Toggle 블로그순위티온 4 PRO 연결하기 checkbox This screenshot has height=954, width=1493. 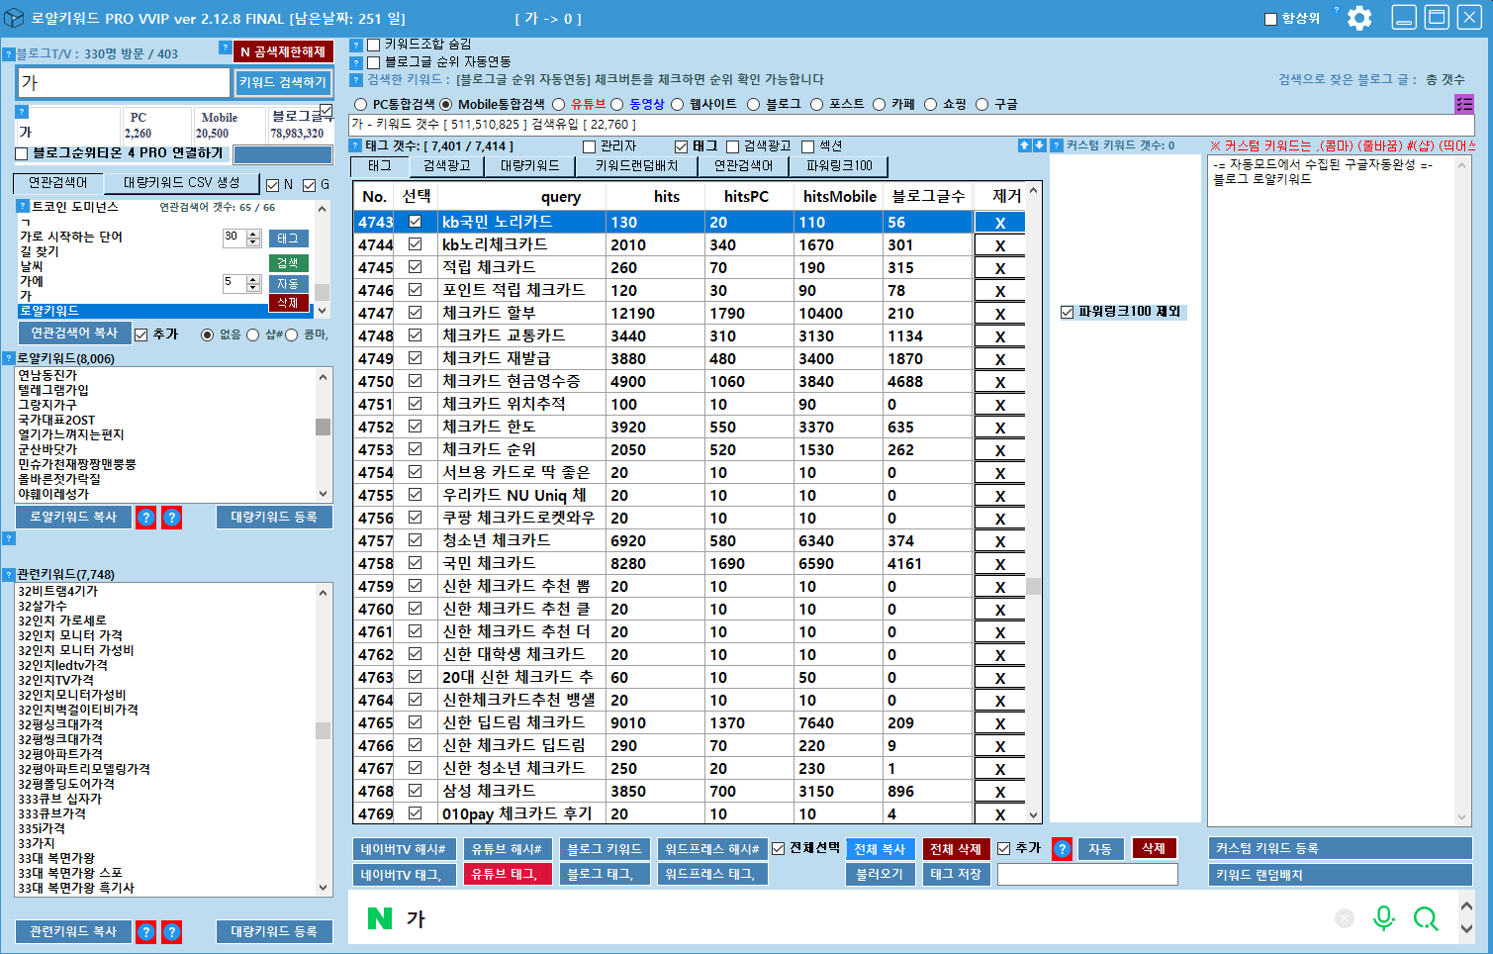[22, 153]
